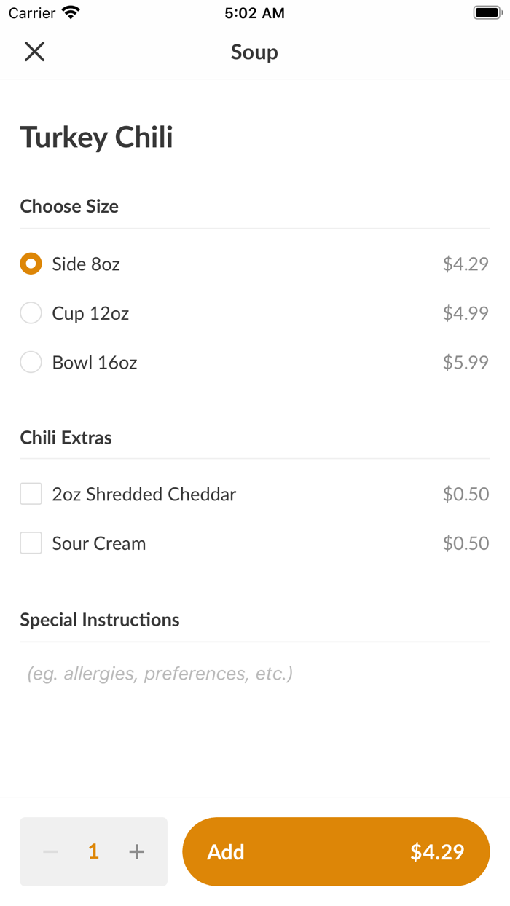The width and height of the screenshot is (510, 906).
Task: Tap the Choose Size section header
Action: pyautogui.click(x=69, y=206)
